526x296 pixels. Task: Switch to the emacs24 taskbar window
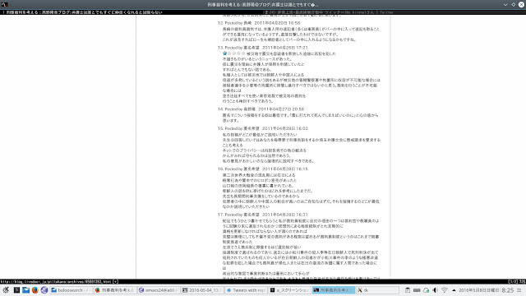[x=159, y=290]
